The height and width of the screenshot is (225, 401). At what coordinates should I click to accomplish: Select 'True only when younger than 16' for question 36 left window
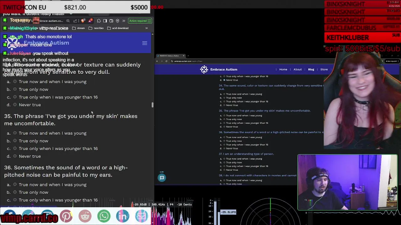click(x=15, y=200)
